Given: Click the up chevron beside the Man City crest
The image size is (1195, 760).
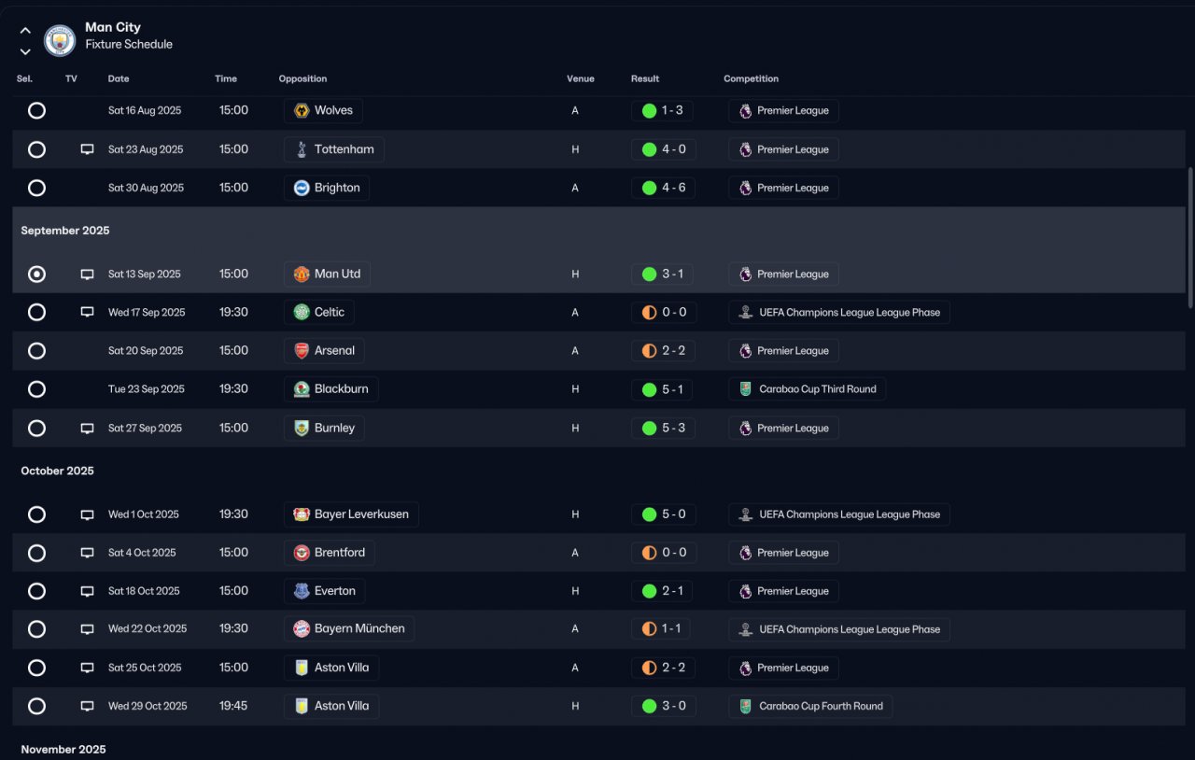Looking at the screenshot, I should 25,31.
